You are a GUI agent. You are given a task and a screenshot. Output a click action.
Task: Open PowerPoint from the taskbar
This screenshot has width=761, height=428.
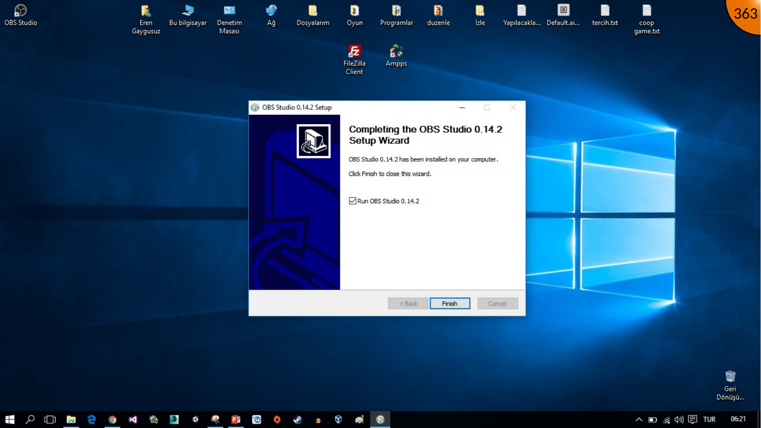(236, 419)
